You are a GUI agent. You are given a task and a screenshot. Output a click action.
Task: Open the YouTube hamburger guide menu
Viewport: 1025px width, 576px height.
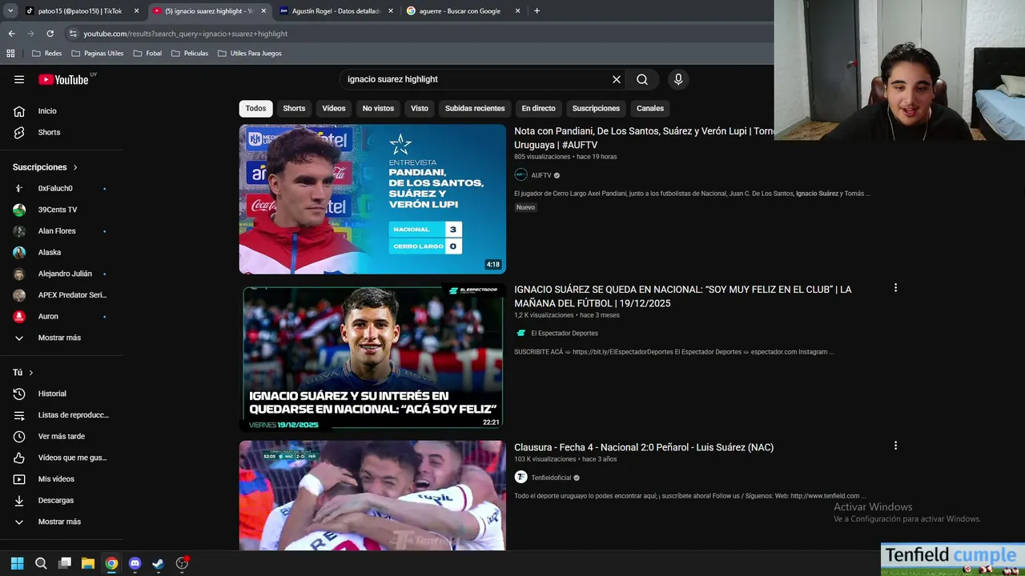coord(19,79)
